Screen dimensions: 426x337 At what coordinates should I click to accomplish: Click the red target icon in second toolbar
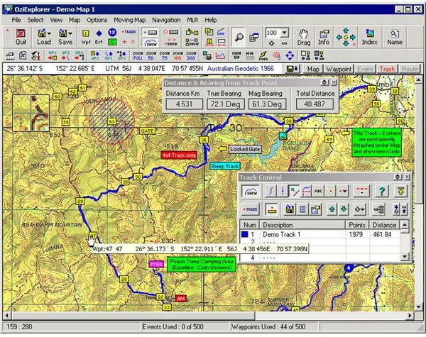coord(276,55)
